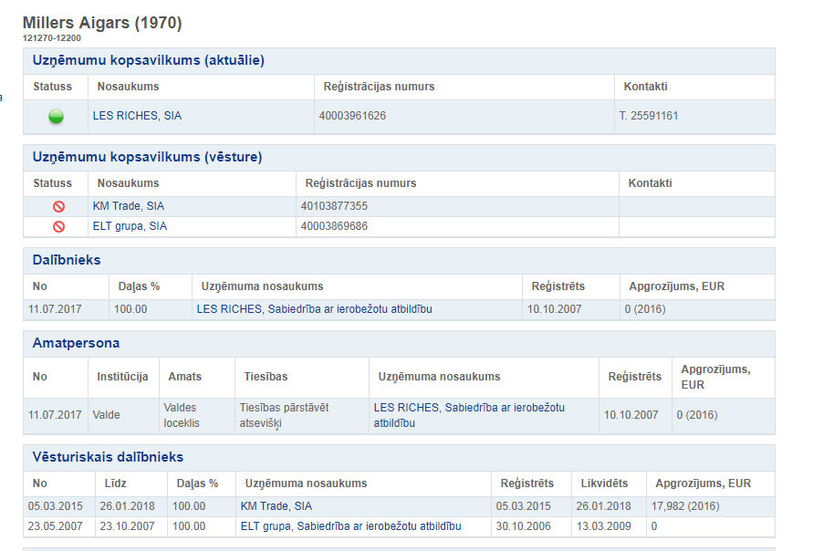The width and height of the screenshot is (813, 551).
Task: Open ELT grupa link in Vēsturiskais dalībnieks table
Action: (x=350, y=526)
